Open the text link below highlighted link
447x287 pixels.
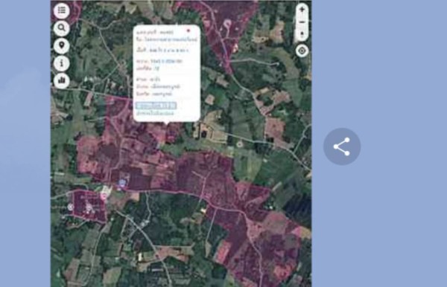pos(155,113)
